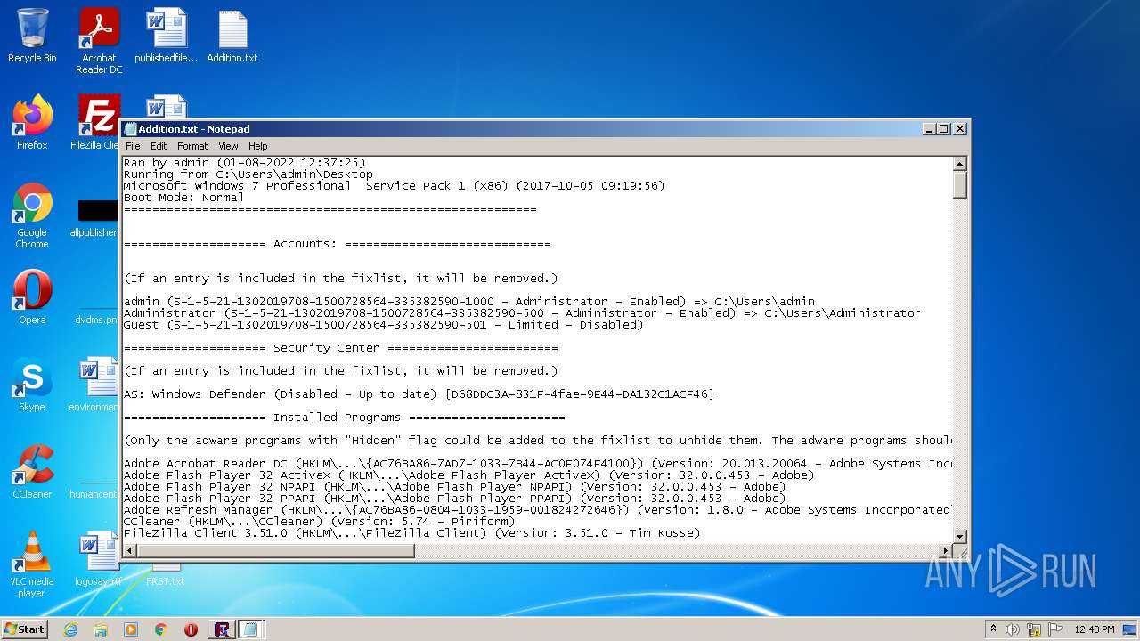This screenshot has height=641, width=1140.
Task: Click the 'Adobe Acrobat Reader DC' entry line
Action: click(x=538, y=464)
